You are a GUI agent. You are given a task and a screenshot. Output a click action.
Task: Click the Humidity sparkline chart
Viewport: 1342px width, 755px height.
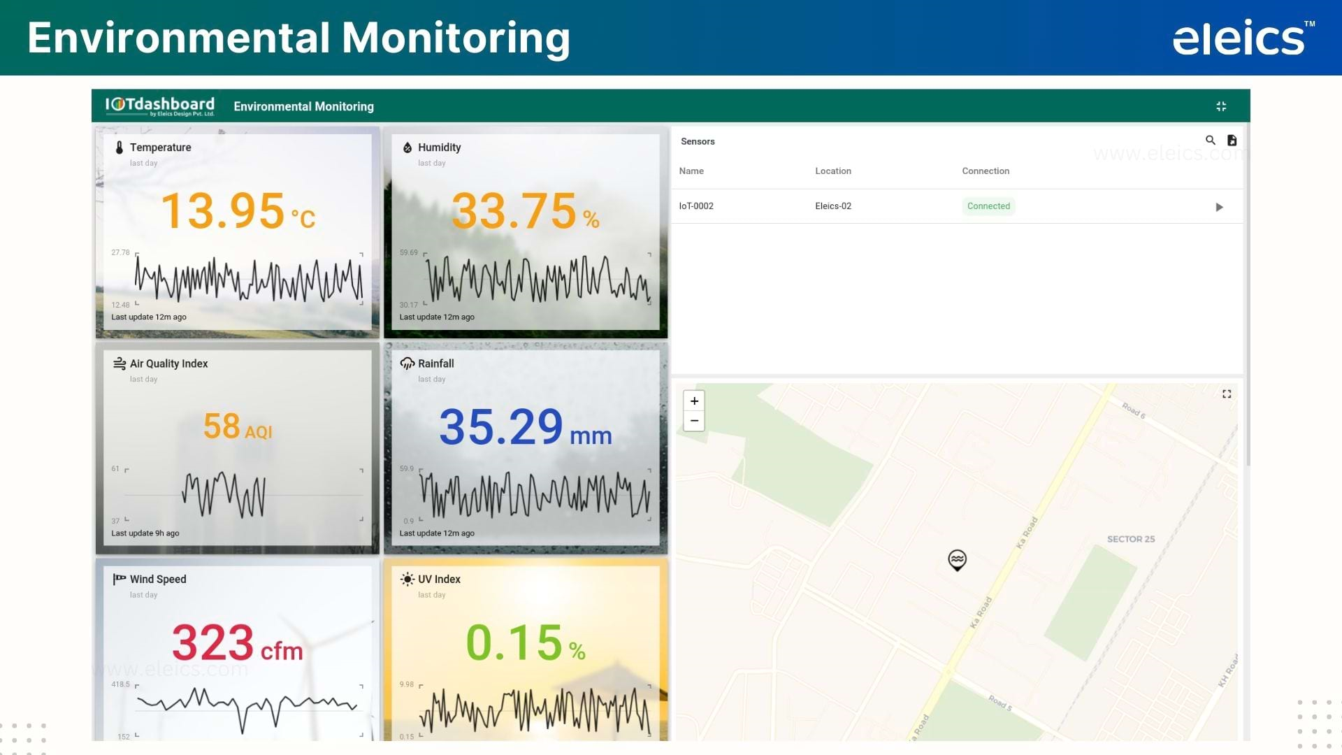537,279
